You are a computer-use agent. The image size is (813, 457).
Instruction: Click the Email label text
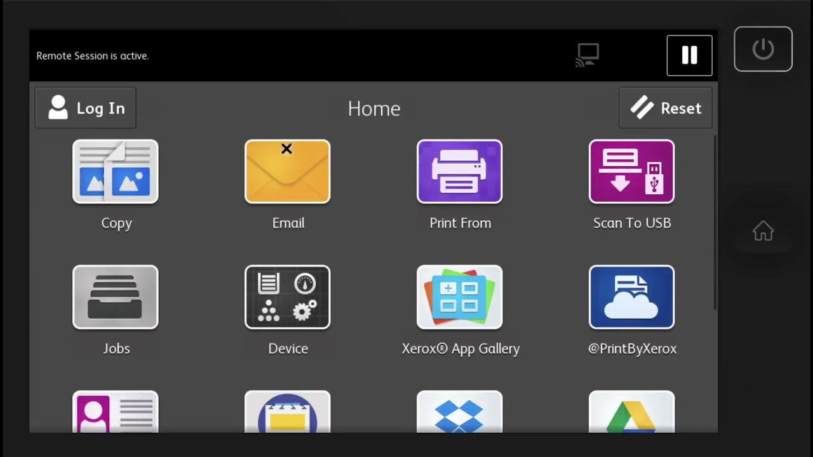pos(288,223)
